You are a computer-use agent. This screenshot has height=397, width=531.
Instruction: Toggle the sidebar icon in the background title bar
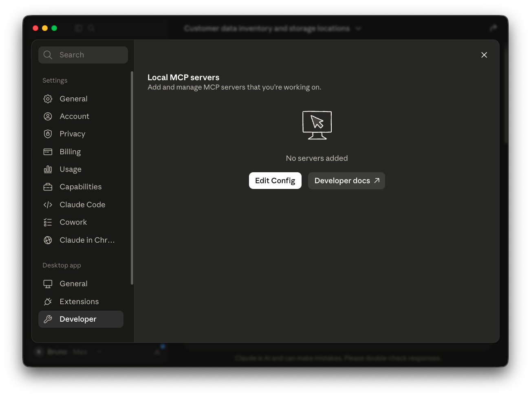click(x=79, y=28)
